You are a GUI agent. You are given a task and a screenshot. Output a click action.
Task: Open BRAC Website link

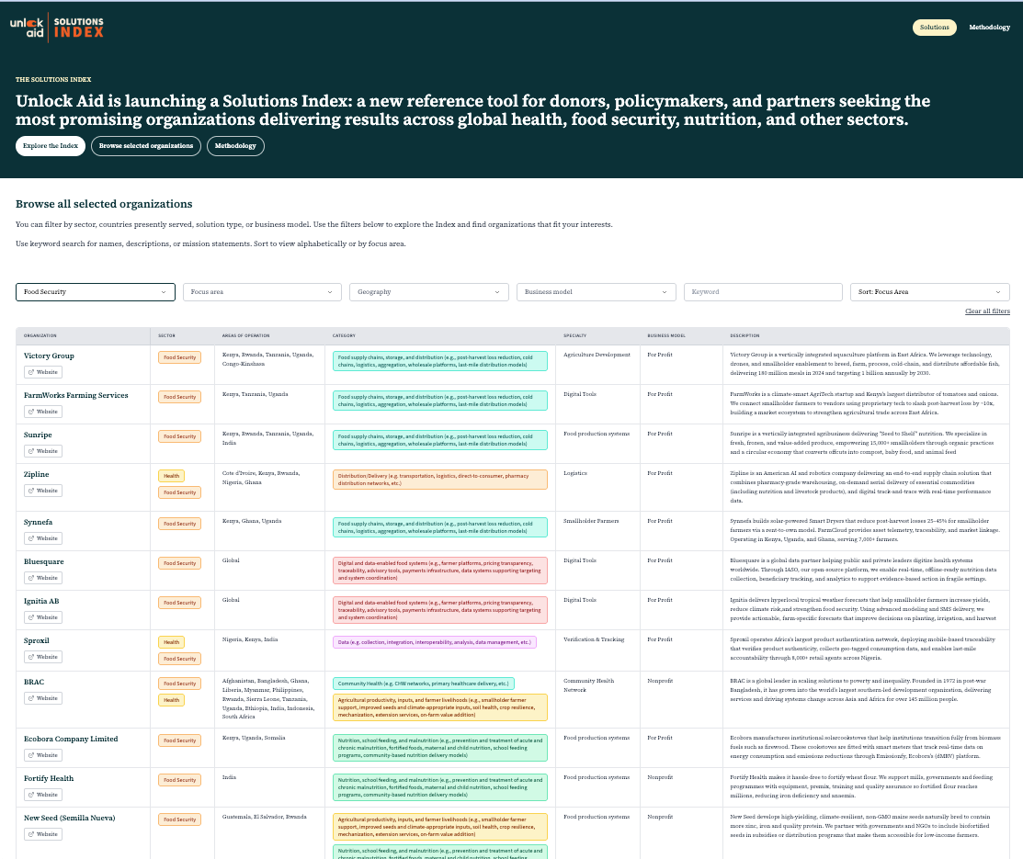click(43, 698)
